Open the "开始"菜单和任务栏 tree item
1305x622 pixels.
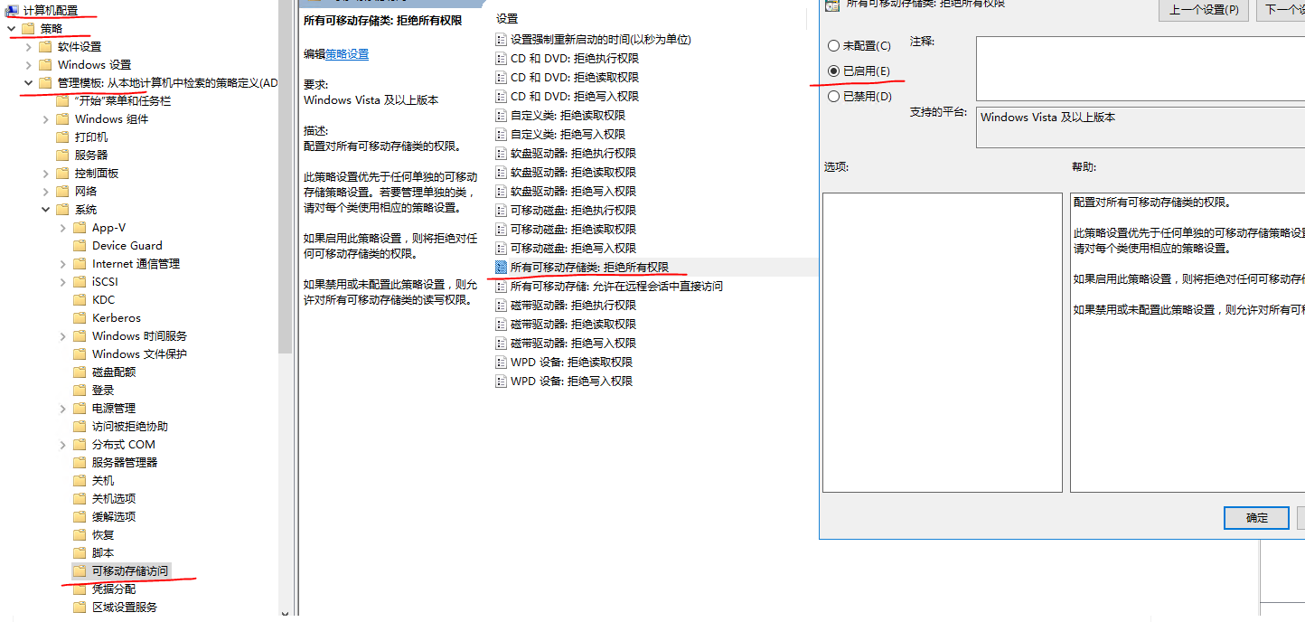[123, 100]
